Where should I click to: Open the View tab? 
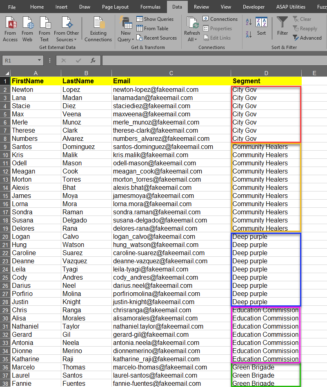[x=226, y=7]
